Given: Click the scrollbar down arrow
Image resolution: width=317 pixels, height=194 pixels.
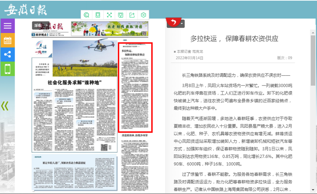Looking at the screenshot, I should (x=313, y=190).
